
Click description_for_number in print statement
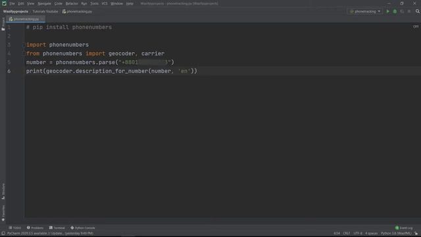tap(112, 71)
